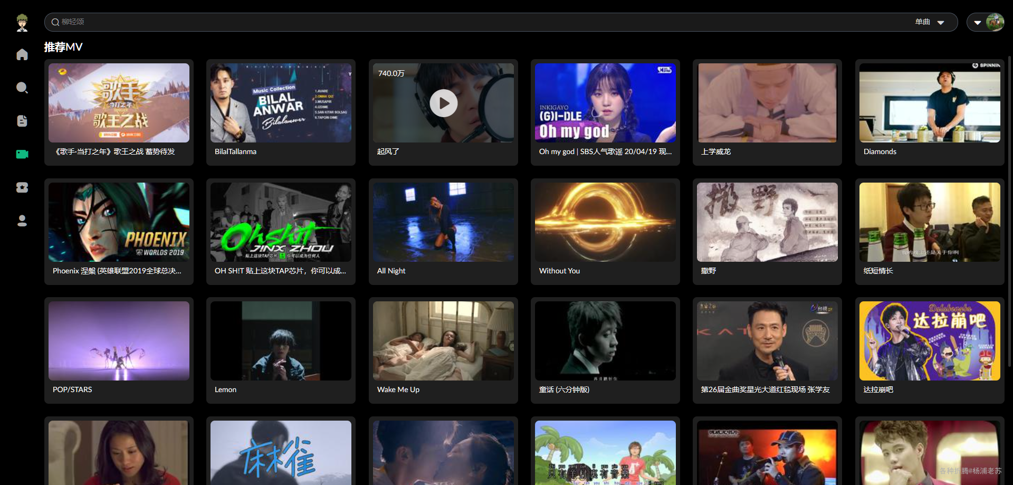
Task: Open the Oh my god (G)I-DLE thumbnail
Action: [605, 103]
